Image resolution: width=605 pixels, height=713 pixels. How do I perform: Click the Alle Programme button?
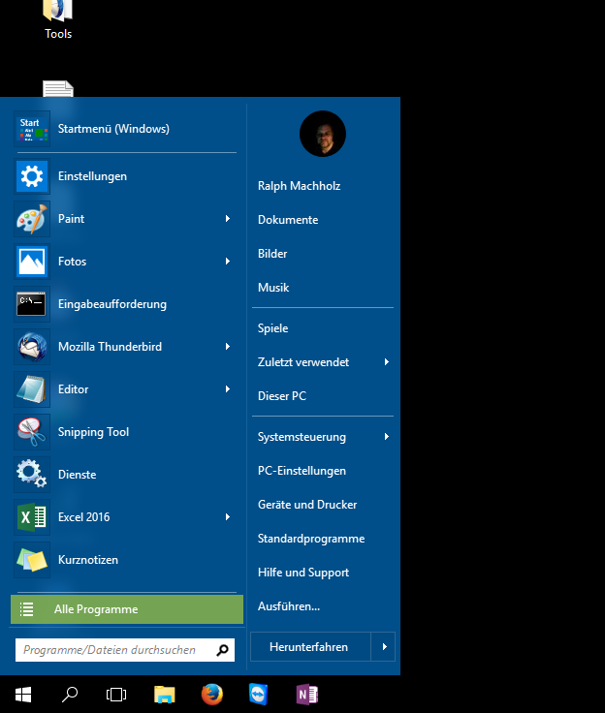[x=127, y=609]
